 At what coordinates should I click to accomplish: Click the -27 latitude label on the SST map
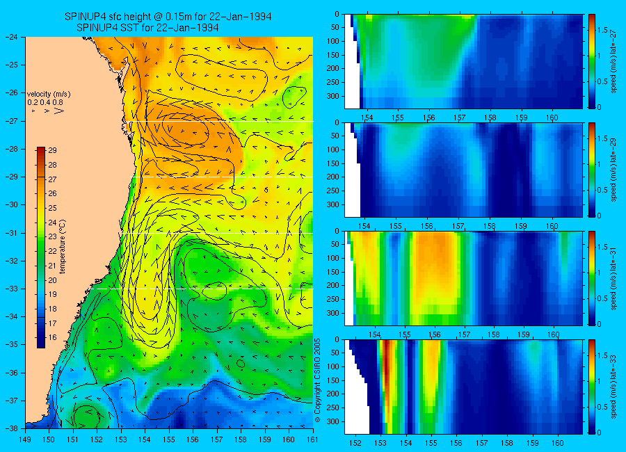10,121
